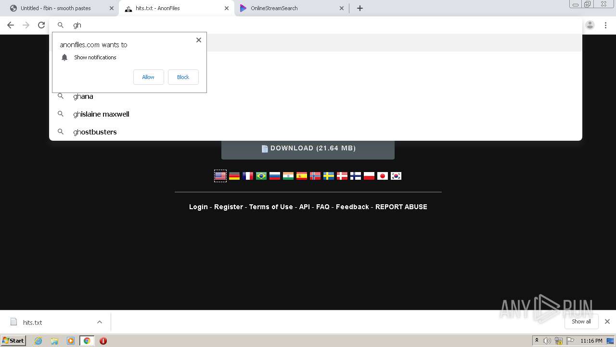Choose the Japanese flag language
Viewport: 616px width, 347px height.
383,176
